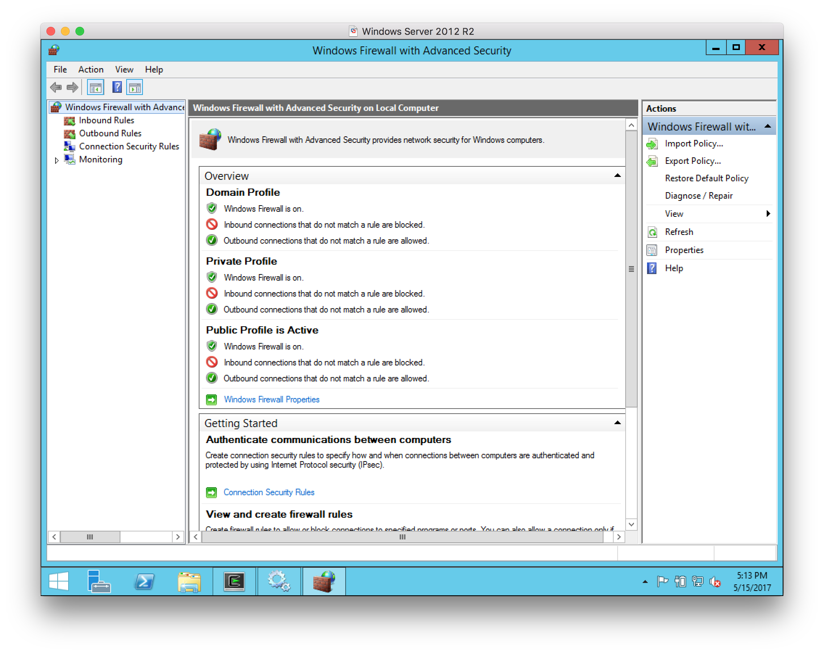Open the Action menu
The width and height of the screenshot is (824, 654).
click(x=91, y=70)
